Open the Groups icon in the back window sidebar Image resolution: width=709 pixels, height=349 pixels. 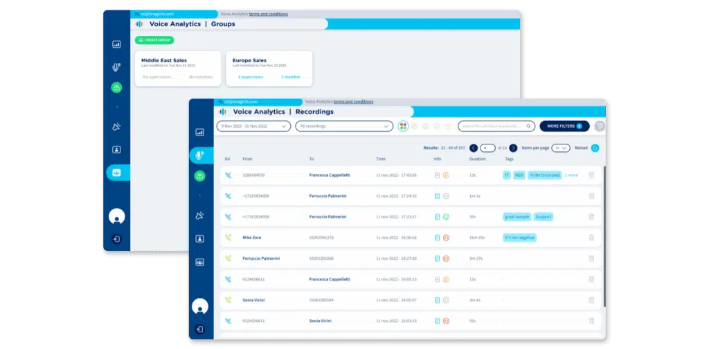tap(116, 173)
